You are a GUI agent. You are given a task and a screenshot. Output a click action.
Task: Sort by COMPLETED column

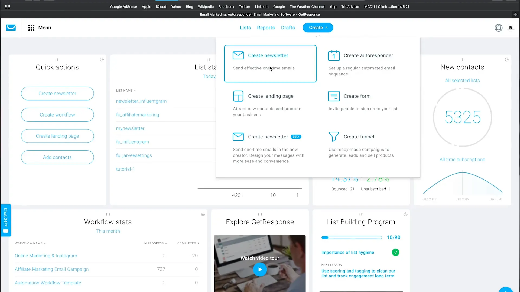pyautogui.click(x=188, y=243)
